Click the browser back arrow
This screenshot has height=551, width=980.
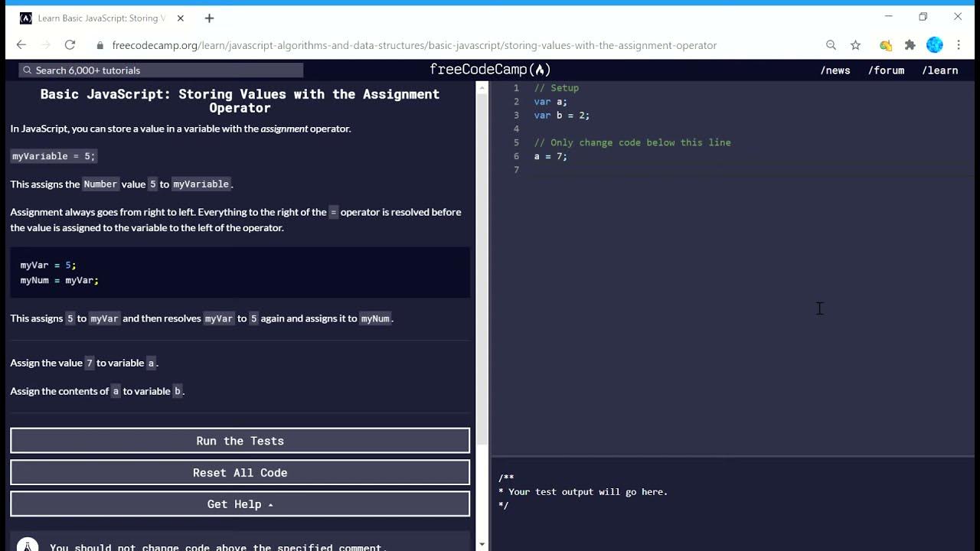click(21, 45)
